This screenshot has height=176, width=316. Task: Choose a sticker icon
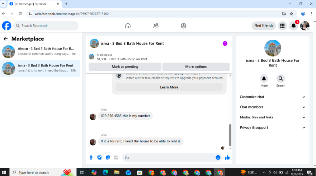pyautogui.click(x=108, y=157)
